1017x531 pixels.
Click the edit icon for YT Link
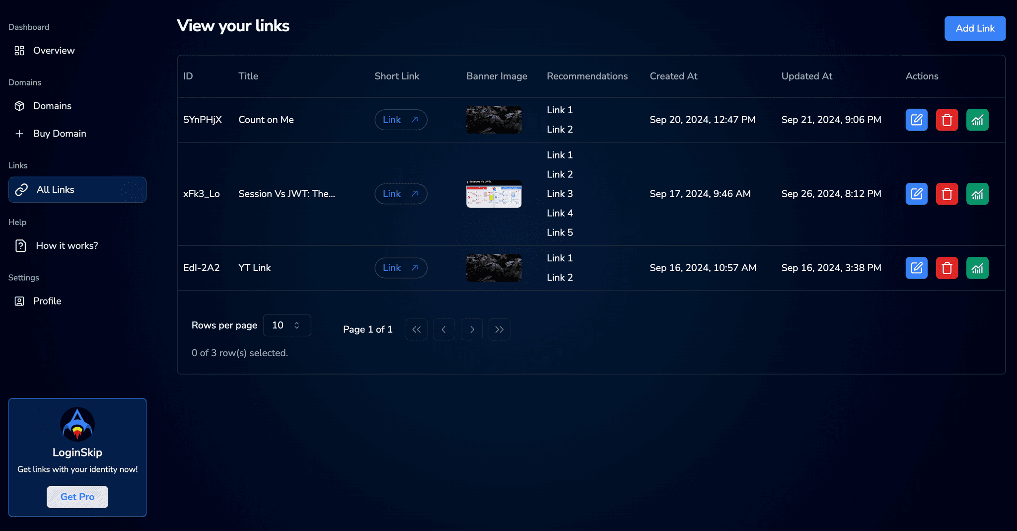click(x=916, y=268)
